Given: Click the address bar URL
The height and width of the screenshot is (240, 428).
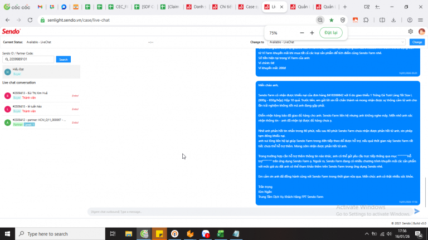Looking at the screenshot, I should (79, 20).
